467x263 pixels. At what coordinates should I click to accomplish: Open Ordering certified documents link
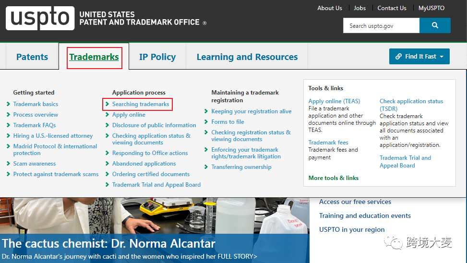(x=151, y=174)
